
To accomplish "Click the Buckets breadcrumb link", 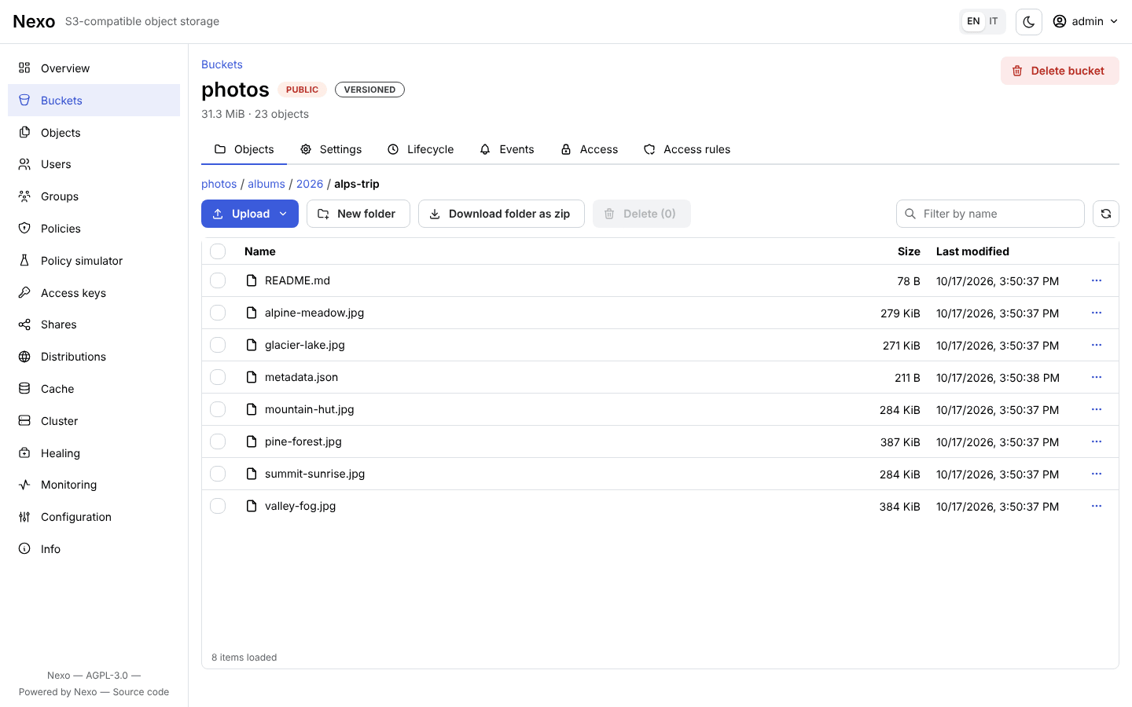I will pyautogui.click(x=222, y=64).
